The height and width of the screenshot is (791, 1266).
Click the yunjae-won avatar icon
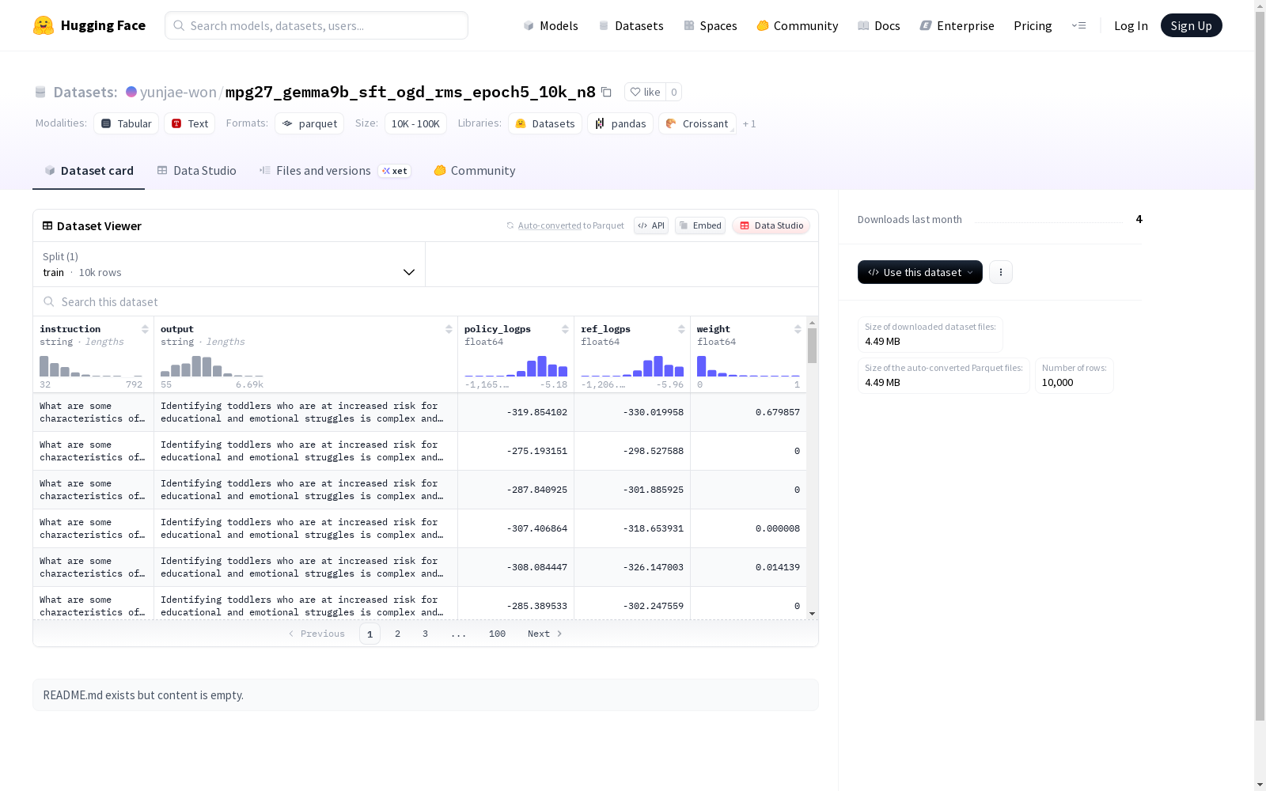tap(131, 92)
